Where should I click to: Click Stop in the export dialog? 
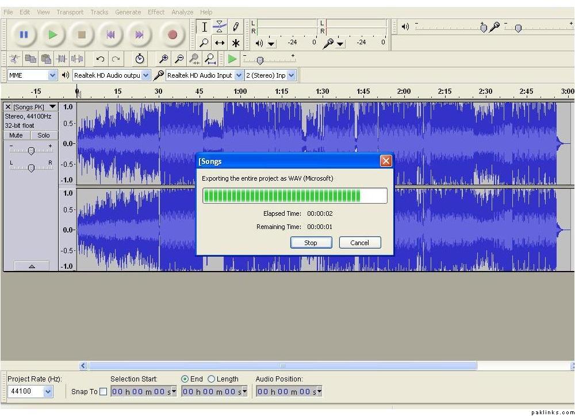pos(310,243)
